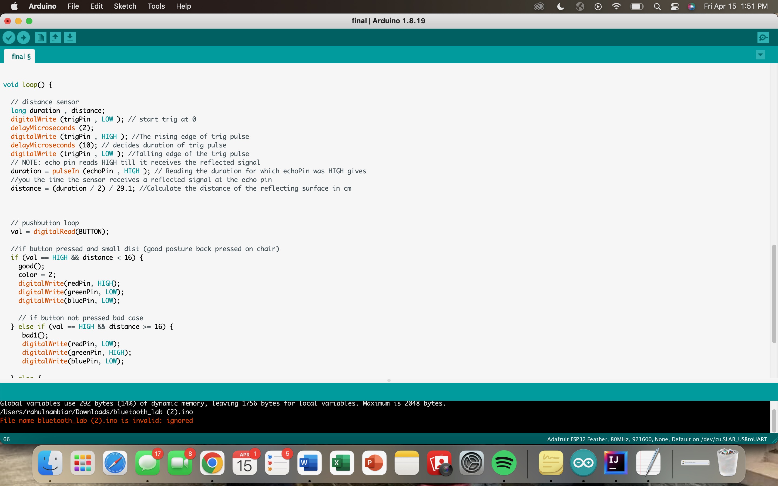Open the Tools menu
This screenshot has width=778, height=486.
pyautogui.click(x=156, y=6)
